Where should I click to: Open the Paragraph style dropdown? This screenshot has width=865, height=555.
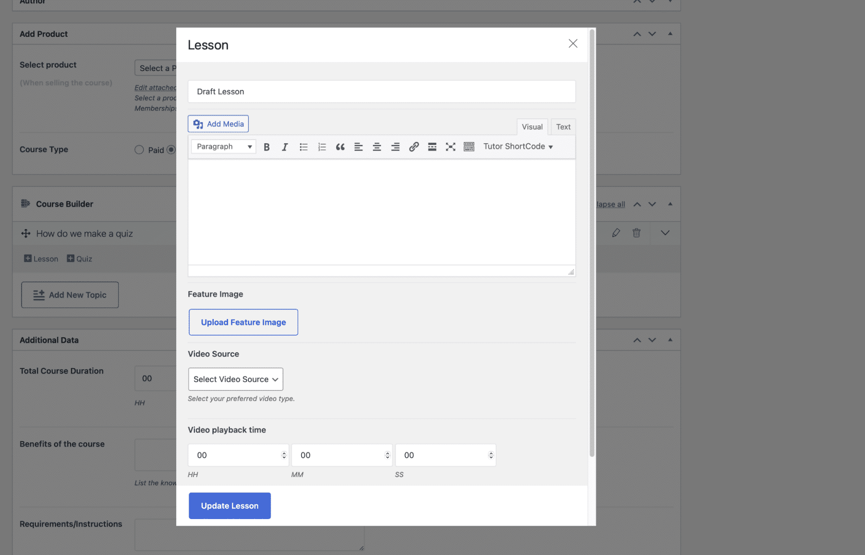pos(223,146)
